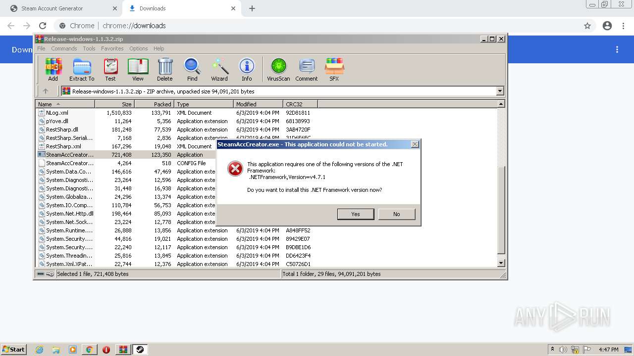Sort by Modified column header
This screenshot has width=634, height=356.
(x=258, y=104)
